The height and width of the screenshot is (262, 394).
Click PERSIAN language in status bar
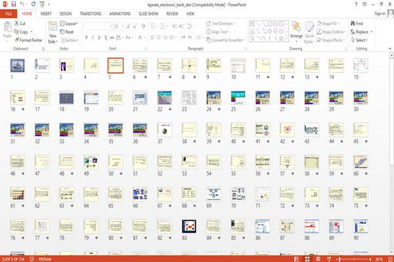coord(45,259)
